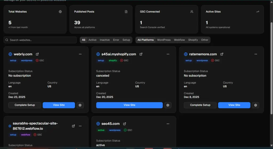Click the globe icon beside webriy.com
Viewport: 273px width, 149px height.
point(10,54)
